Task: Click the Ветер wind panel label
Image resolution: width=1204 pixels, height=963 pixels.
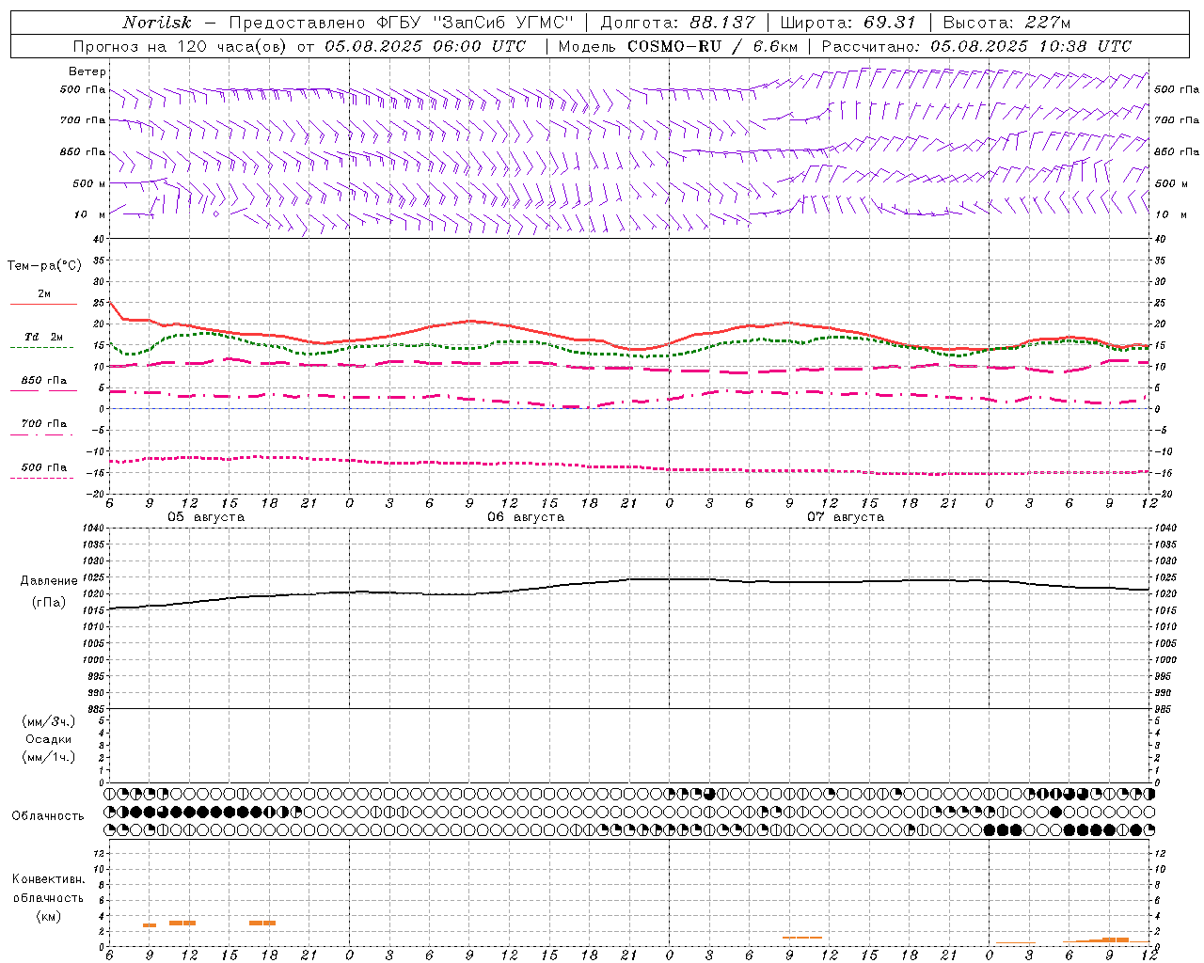Action: coord(87,71)
